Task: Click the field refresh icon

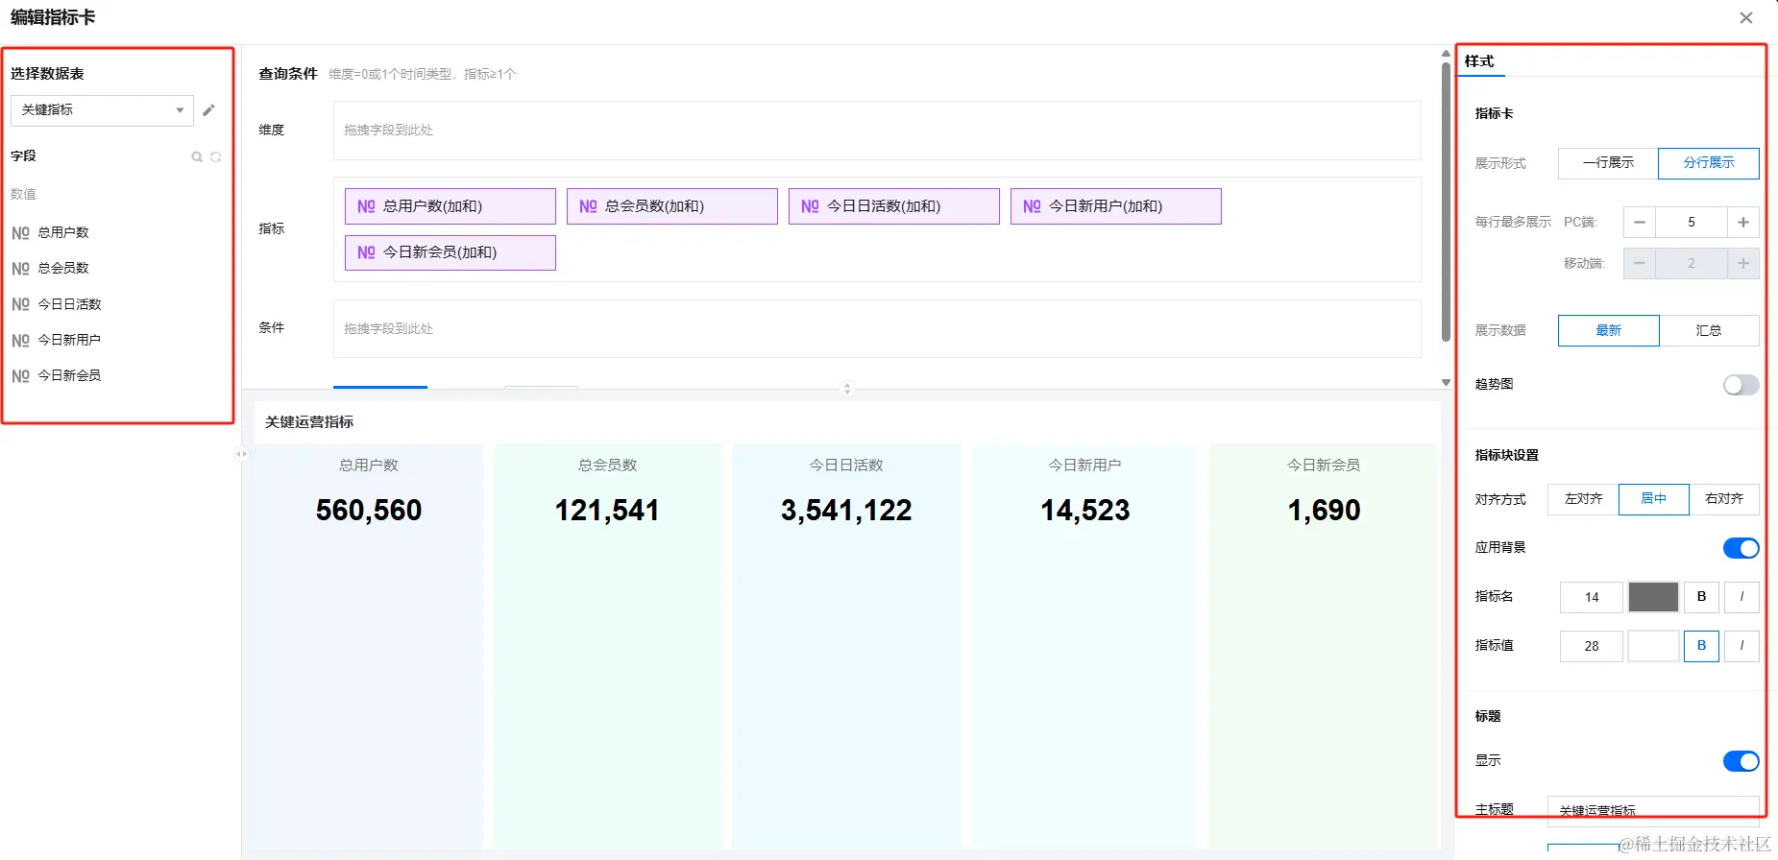Action: pos(216,156)
